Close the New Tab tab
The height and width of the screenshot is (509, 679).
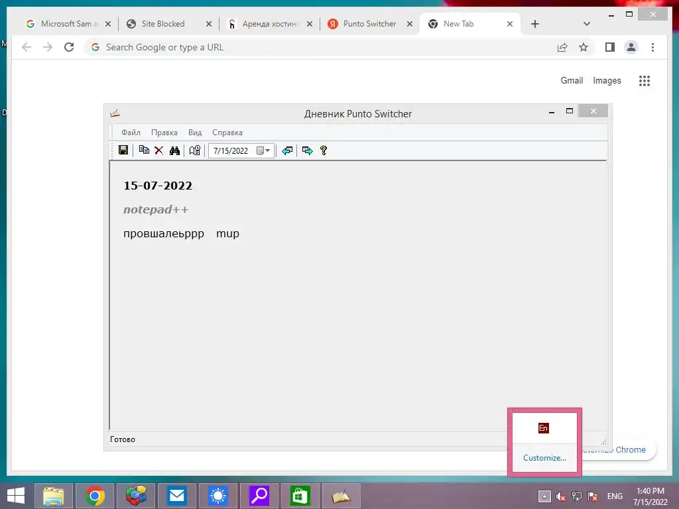click(510, 24)
